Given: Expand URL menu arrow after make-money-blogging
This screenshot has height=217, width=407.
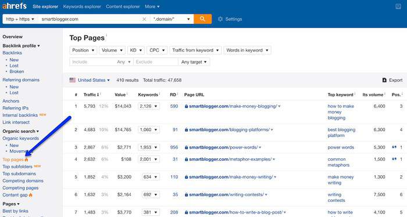Looking at the screenshot, I should (x=279, y=106).
